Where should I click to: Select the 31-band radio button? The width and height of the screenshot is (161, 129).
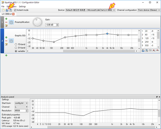[16, 48]
